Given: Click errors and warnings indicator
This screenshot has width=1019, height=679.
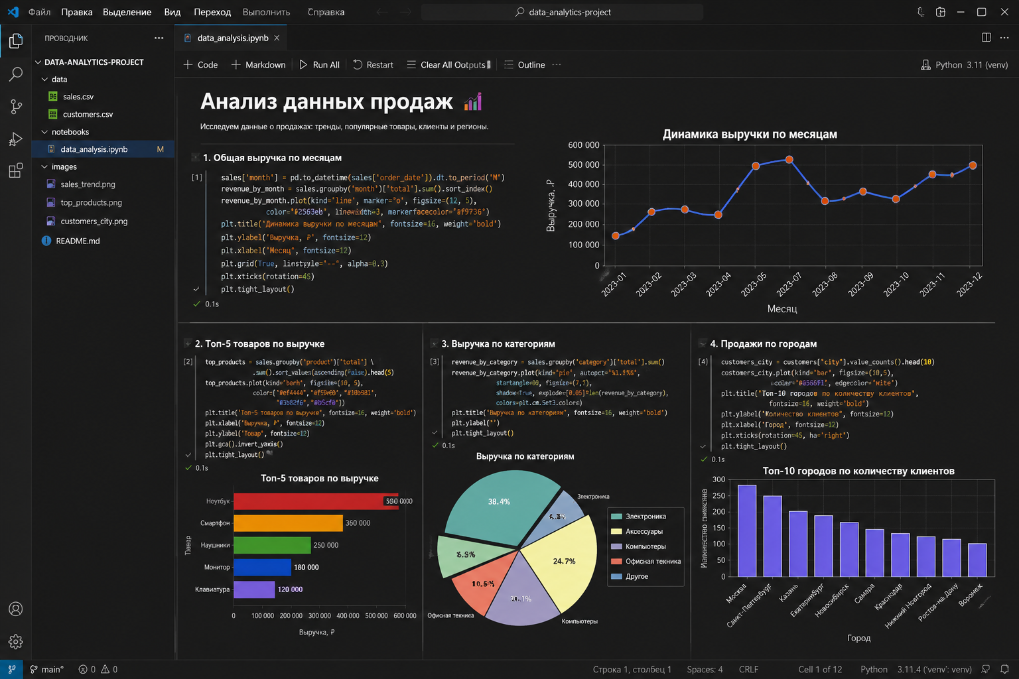Looking at the screenshot, I should tap(98, 669).
